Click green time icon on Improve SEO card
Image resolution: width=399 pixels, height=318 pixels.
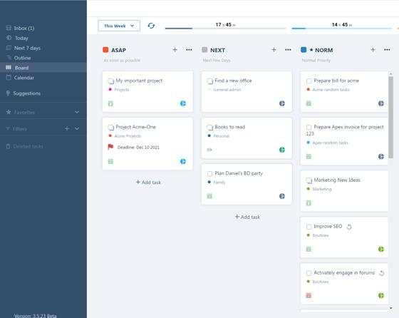pyautogui.click(x=381, y=249)
